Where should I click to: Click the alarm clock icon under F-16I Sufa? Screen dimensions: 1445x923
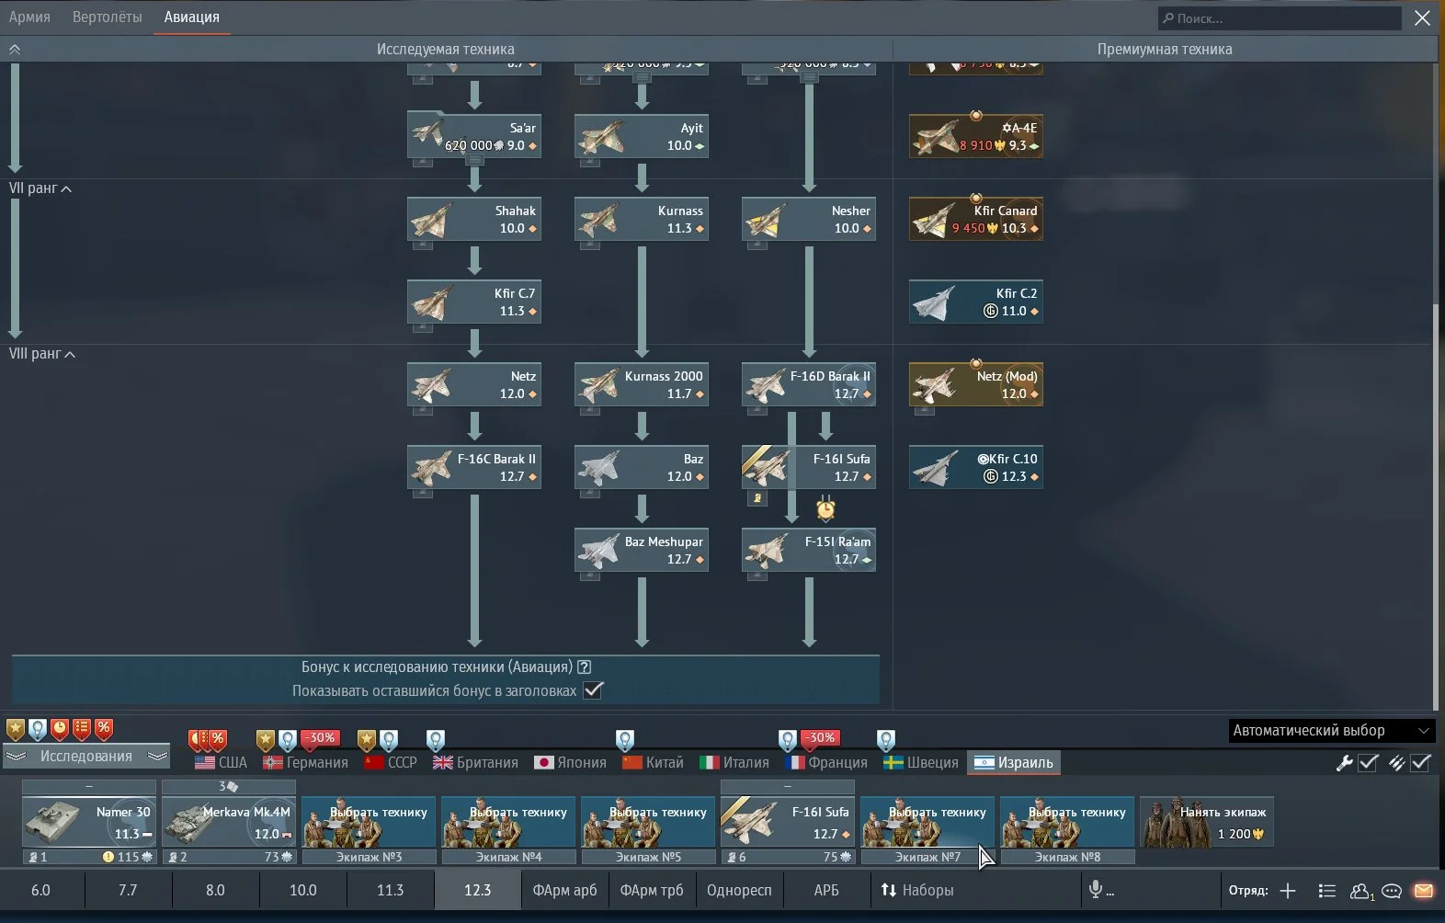[825, 507]
